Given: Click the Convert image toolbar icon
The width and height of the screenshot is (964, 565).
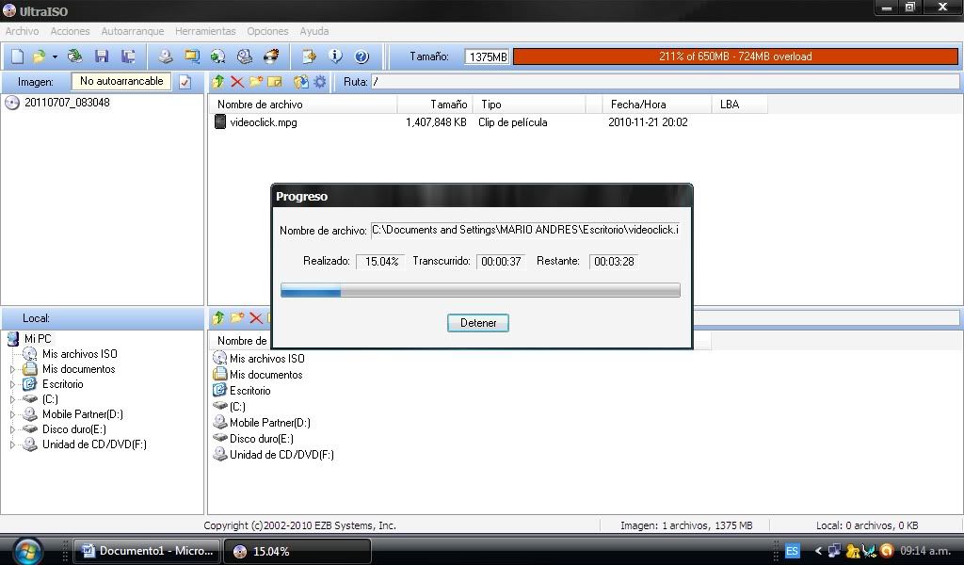Looking at the screenshot, I should 217,56.
